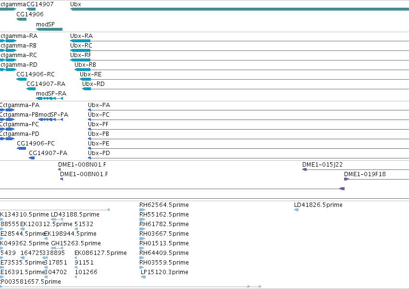
Task: Select the EST RH64409.5prime
Action: click(164, 253)
